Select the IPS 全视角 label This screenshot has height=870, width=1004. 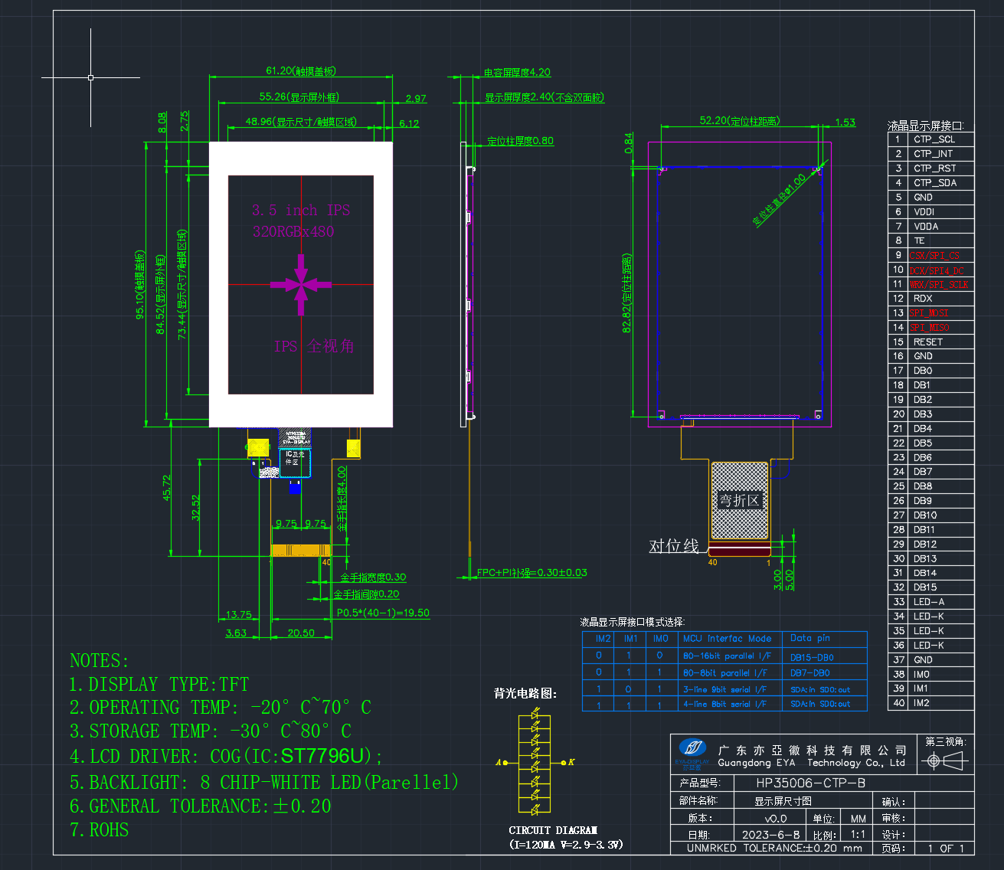(314, 346)
